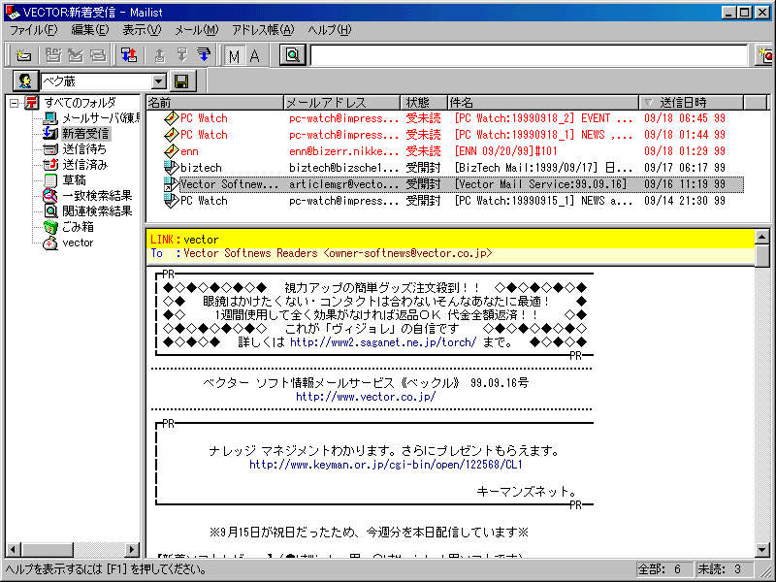776x582 pixels.
Task: Open the メール(M) menu
Action: [196, 30]
